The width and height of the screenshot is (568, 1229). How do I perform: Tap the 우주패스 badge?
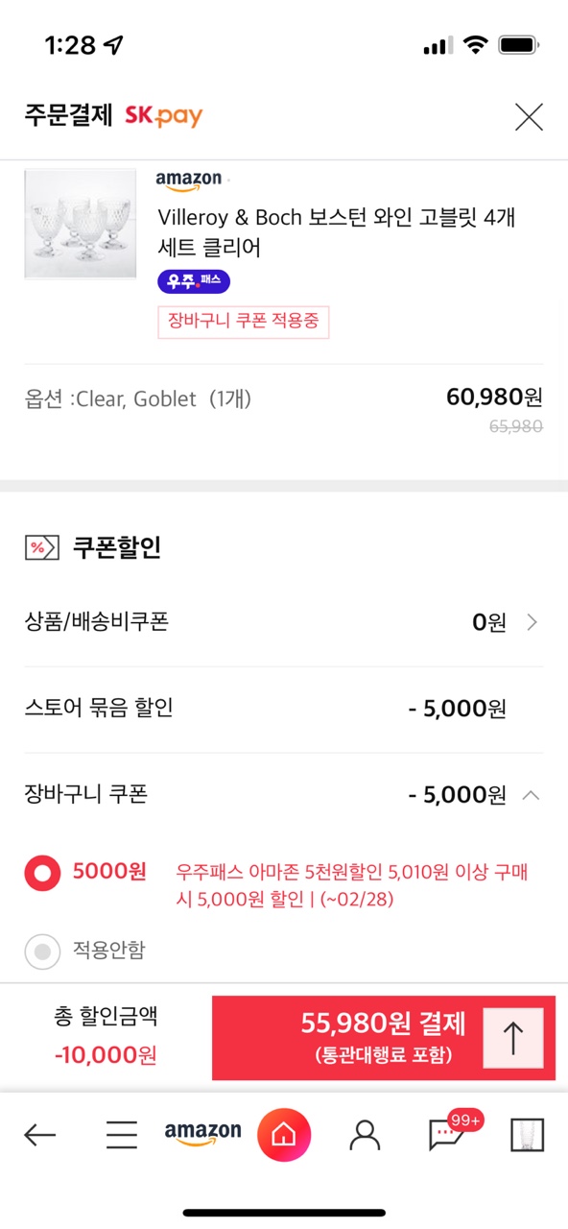(194, 281)
